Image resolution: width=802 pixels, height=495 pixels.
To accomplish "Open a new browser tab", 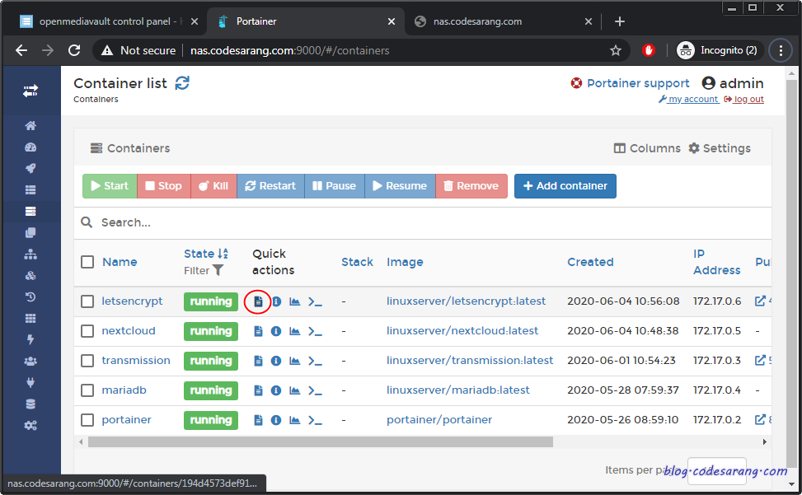I will coord(619,21).
